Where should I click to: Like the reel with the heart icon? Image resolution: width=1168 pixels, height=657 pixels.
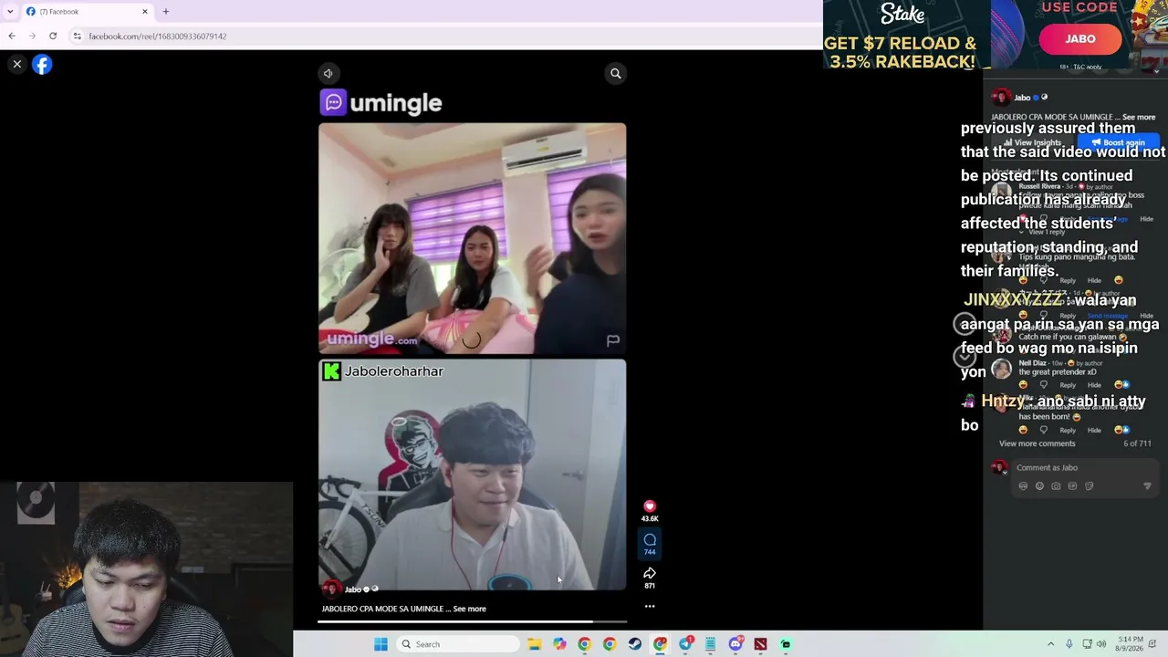650,506
